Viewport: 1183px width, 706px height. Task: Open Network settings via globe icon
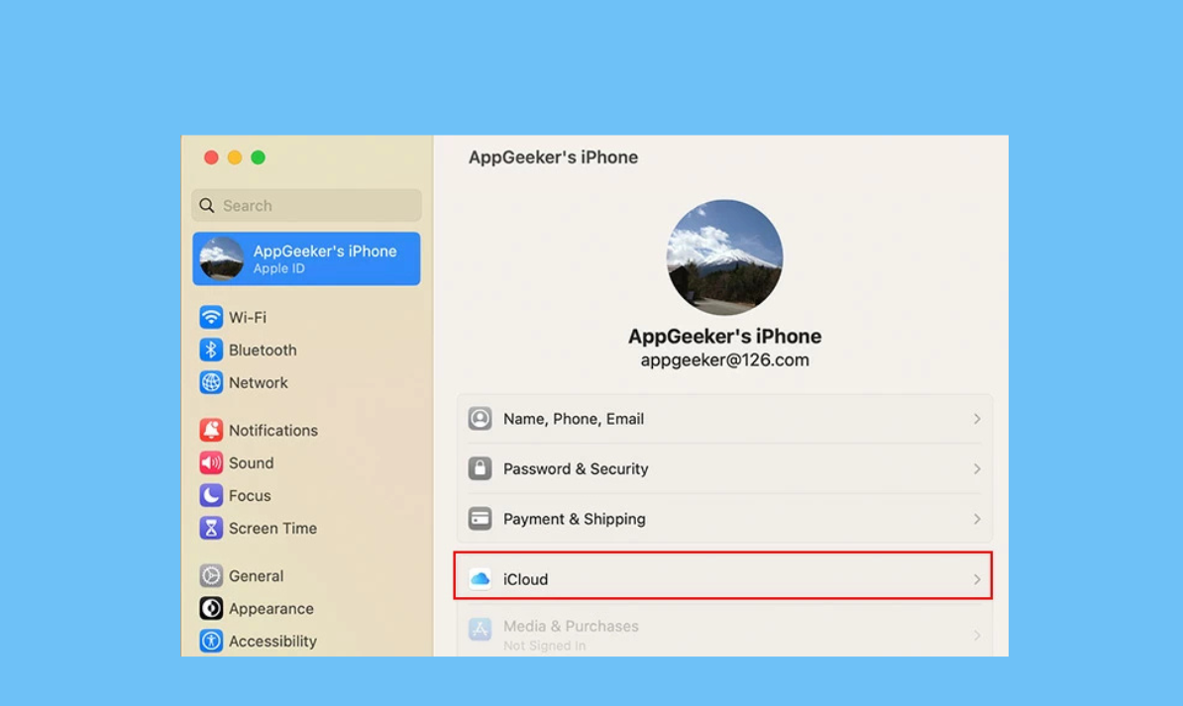(x=211, y=382)
